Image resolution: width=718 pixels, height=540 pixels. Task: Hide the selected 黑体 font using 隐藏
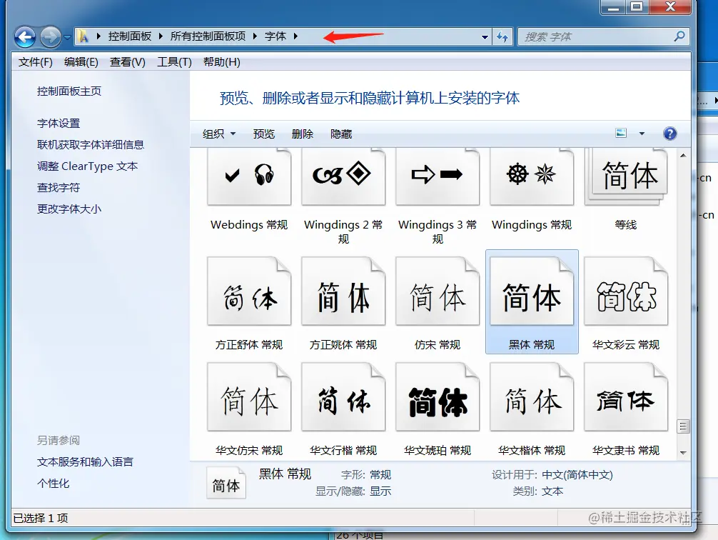tap(340, 134)
